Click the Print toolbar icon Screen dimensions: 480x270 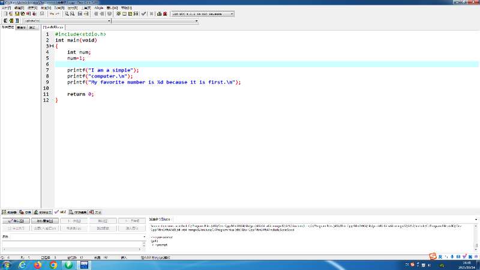click(42, 14)
